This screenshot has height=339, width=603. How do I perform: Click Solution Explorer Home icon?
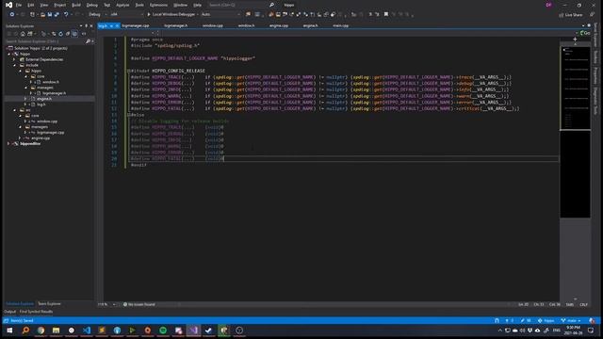(23, 34)
